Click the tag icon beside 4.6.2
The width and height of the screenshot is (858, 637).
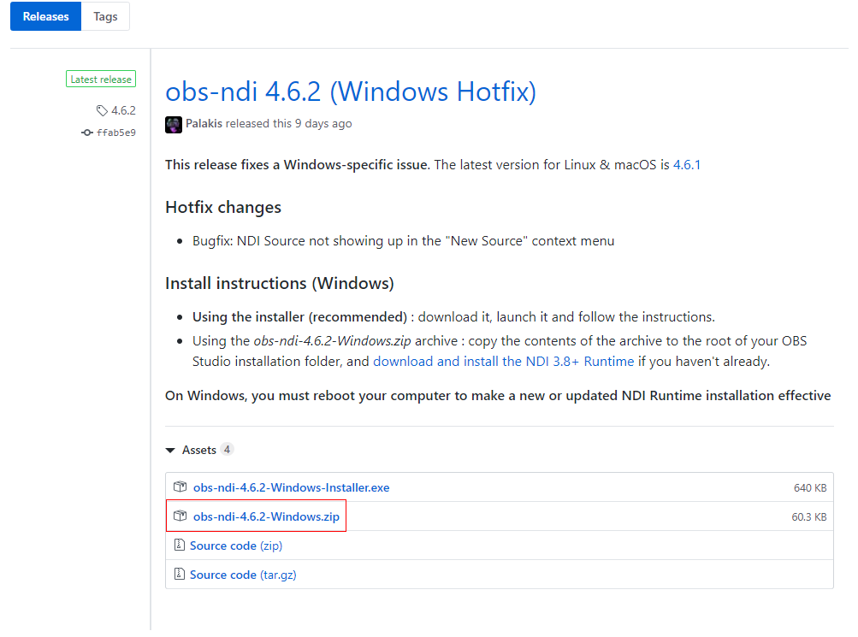[102, 110]
